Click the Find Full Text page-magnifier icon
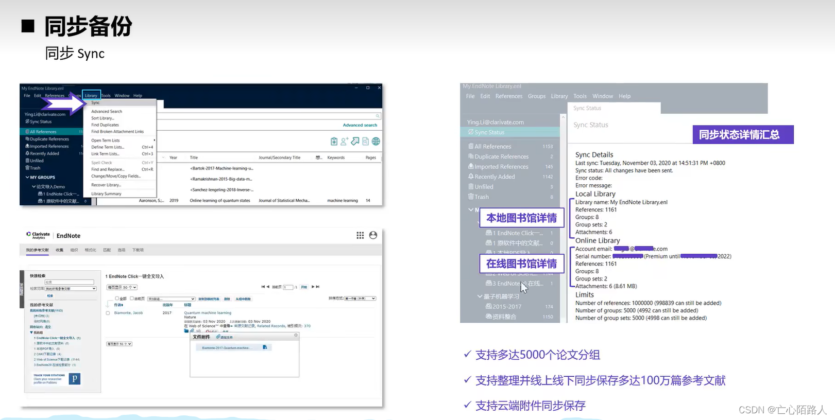Image resolution: width=835 pixels, height=420 pixels. (365, 142)
